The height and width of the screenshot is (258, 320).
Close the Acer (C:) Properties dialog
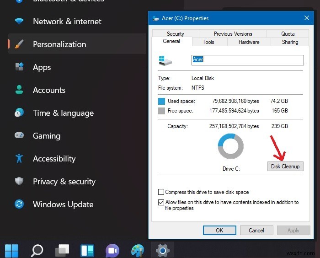(307, 18)
